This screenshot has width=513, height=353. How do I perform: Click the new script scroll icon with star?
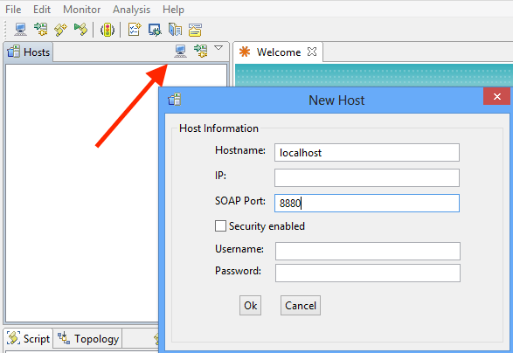click(x=61, y=30)
